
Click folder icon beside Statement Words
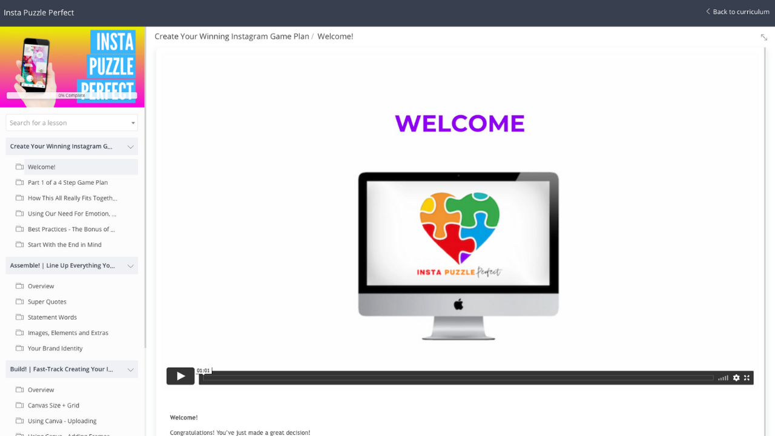coord(19,317)
